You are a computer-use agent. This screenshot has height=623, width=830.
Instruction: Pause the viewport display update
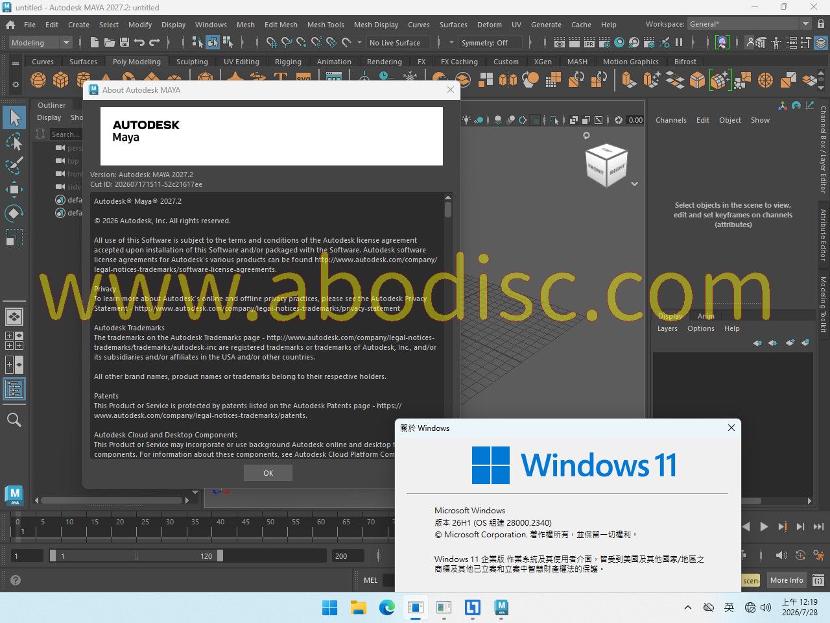tap(679, 42)
